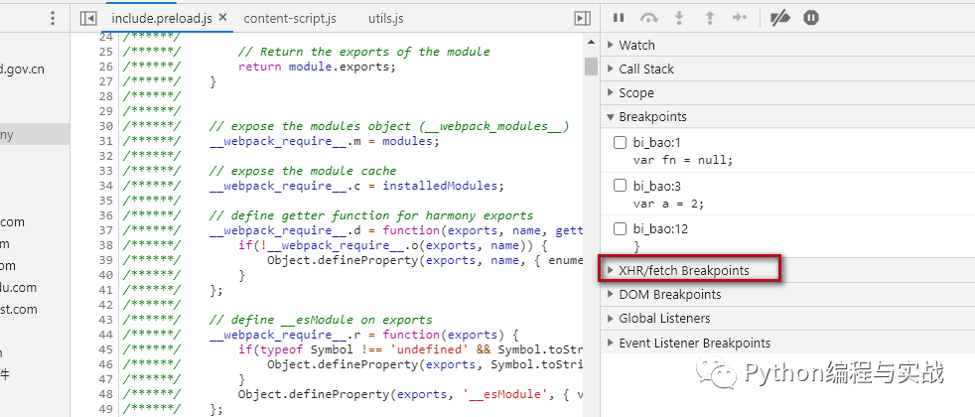
Task: Click '// expose the modules object' comment
Action: click(x=389, y=126)
